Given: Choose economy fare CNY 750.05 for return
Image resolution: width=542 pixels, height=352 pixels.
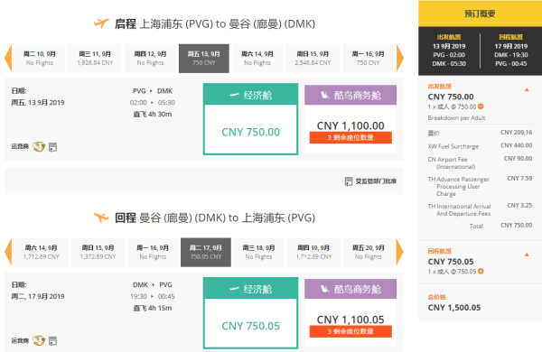Looking at the screenshot, I should pos(250,312).
